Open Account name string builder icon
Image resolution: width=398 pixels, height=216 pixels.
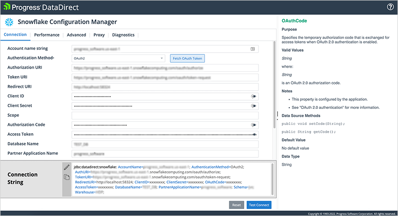tap(253, 49)
